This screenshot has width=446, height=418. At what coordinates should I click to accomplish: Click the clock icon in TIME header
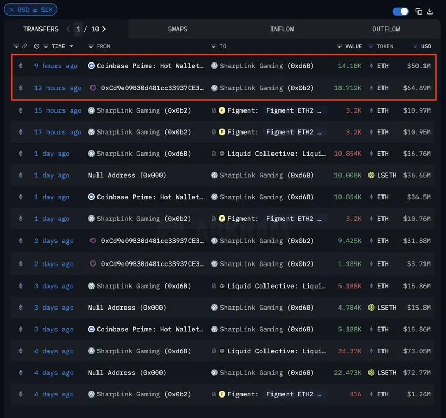37,46
